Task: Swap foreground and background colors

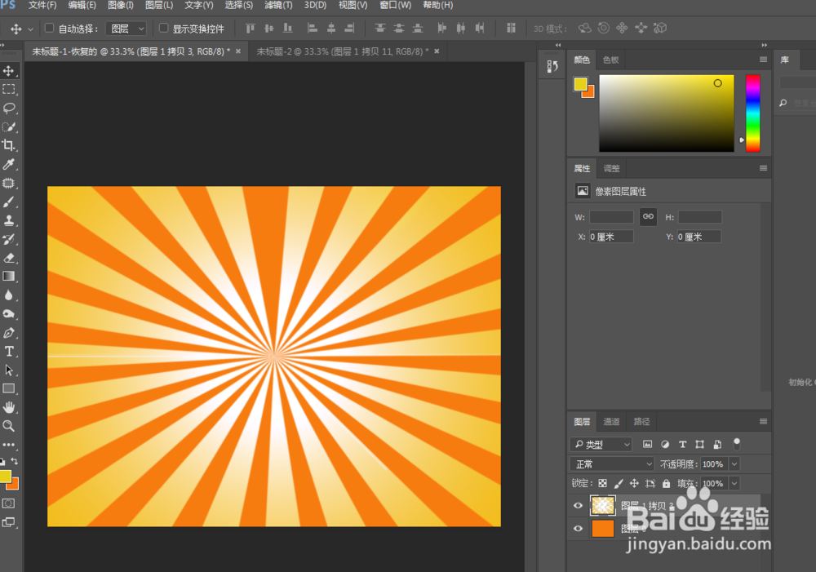Action: [15, 461]
